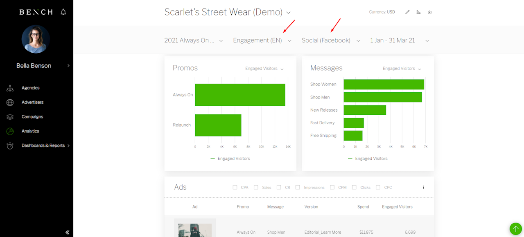Click the download icon in header
Viewport: 524px width, 237px height.
coord(430,12)
